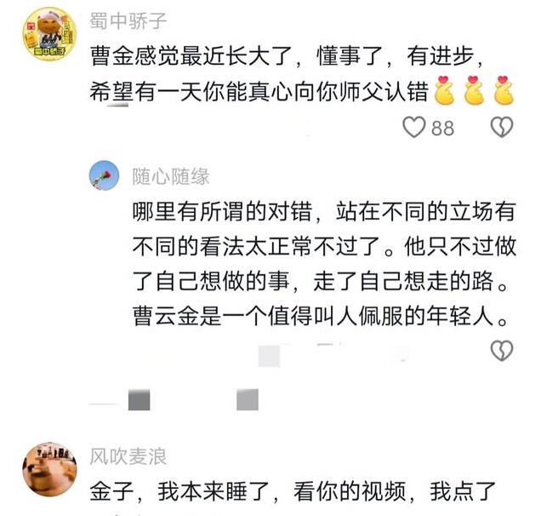Viewport: 541px width, 516px height.
Task: Open 风吹麦浪's profile avatar
Action: tap(49, 468)
